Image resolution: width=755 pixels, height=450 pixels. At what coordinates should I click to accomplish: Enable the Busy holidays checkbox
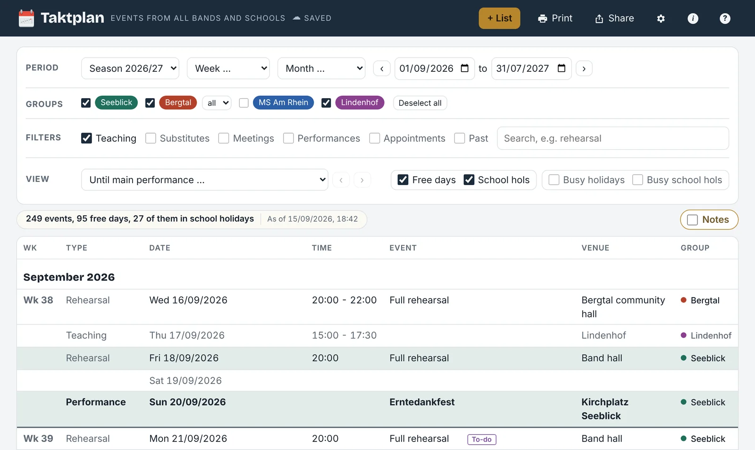pyautogui.click(x=554, y=180)
